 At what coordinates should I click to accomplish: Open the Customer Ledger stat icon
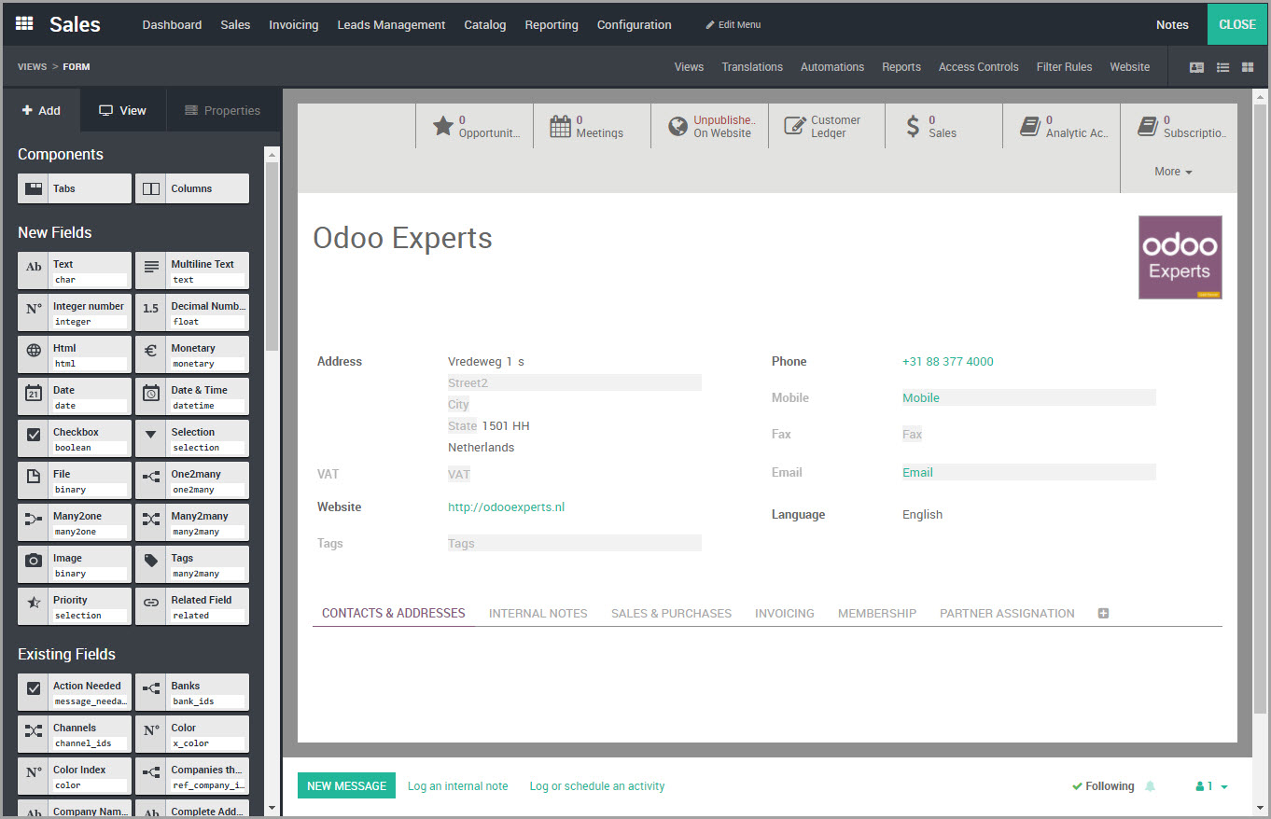796,124
